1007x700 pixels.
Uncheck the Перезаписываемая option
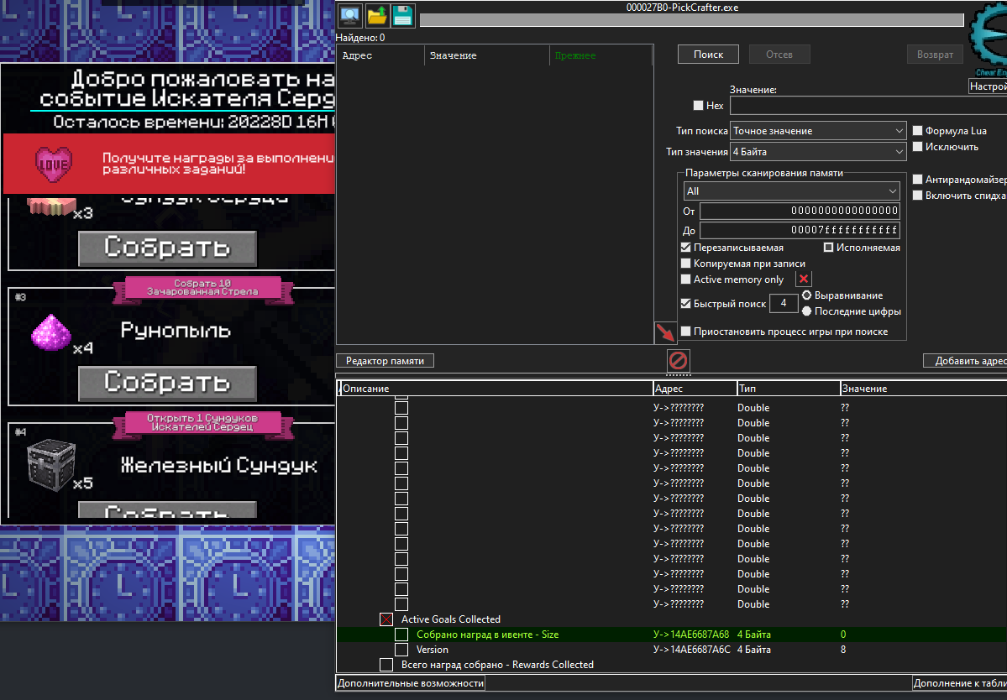(x=686, y=248)
